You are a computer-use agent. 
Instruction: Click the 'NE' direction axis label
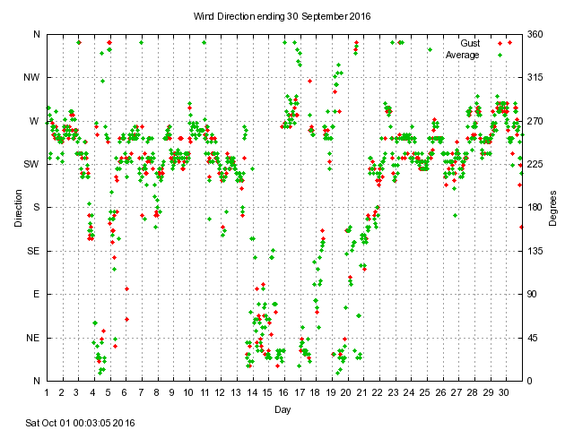pyautogui.click(x=32, y=338)
